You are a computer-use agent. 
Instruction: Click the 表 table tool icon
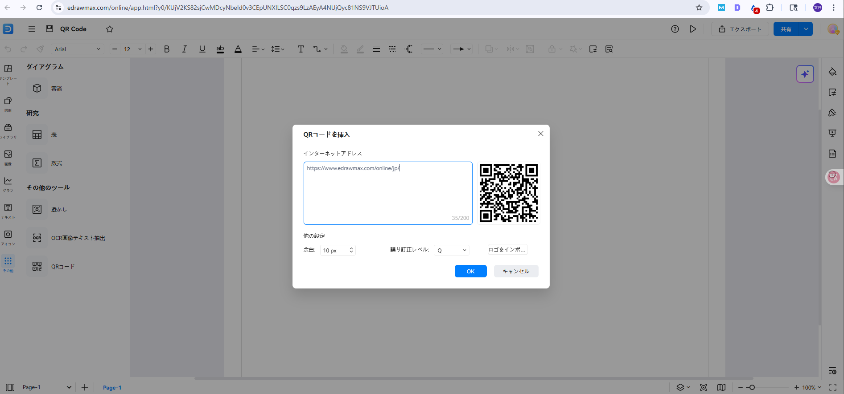click(x=37, y=134)
